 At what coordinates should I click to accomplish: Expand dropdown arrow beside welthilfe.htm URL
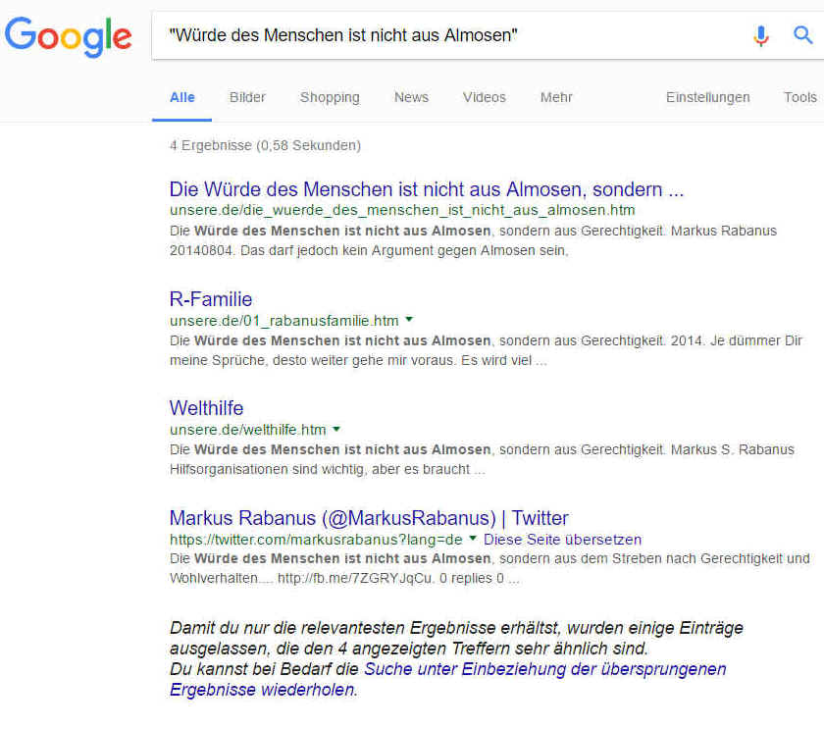(x=337, y=429)
